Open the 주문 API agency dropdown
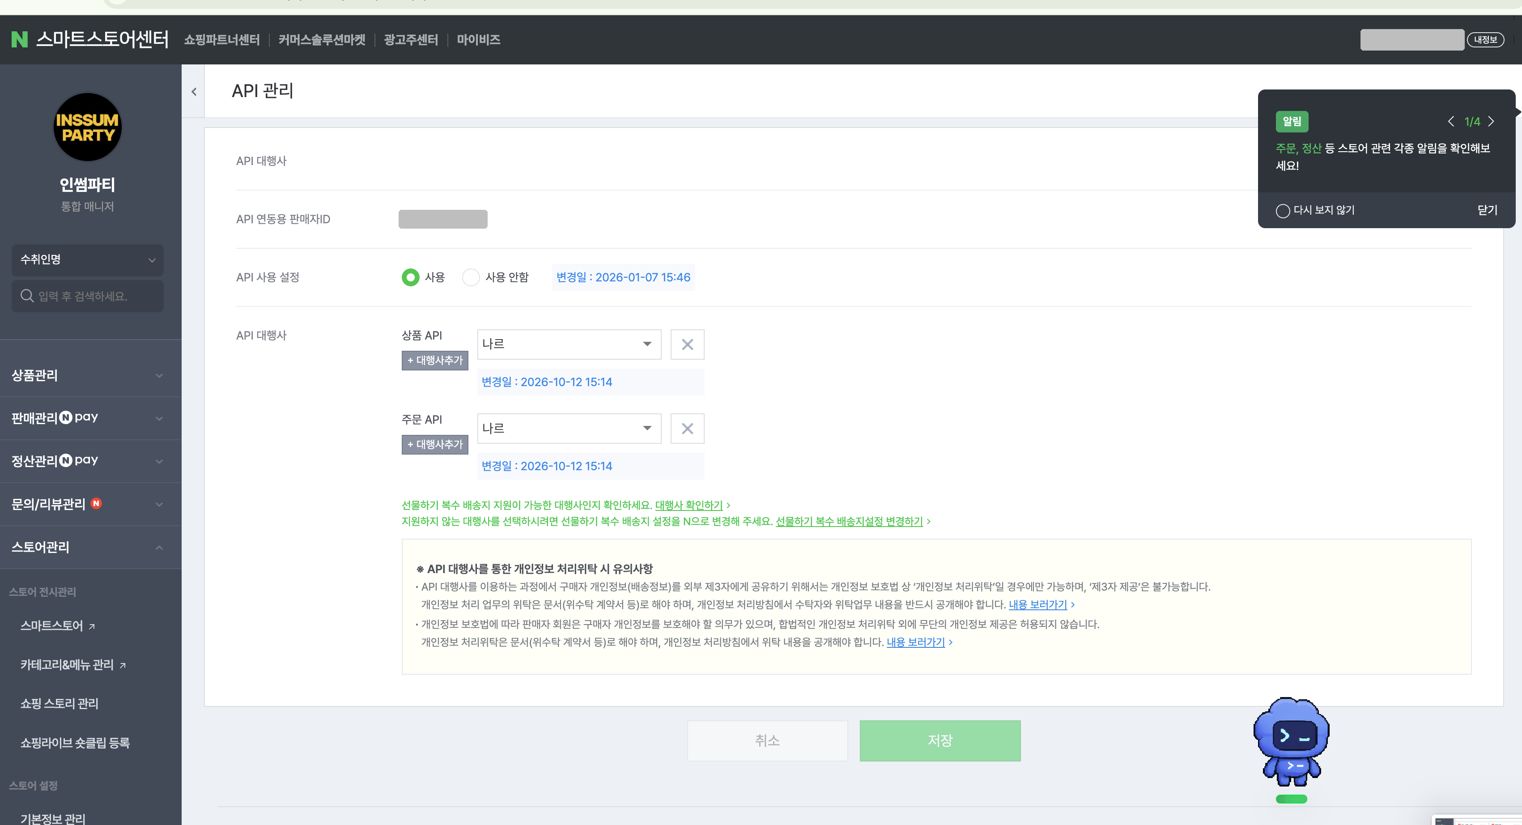Image resolution: width=1522 pixels, height=825 pixels. [x=569, y=429]
